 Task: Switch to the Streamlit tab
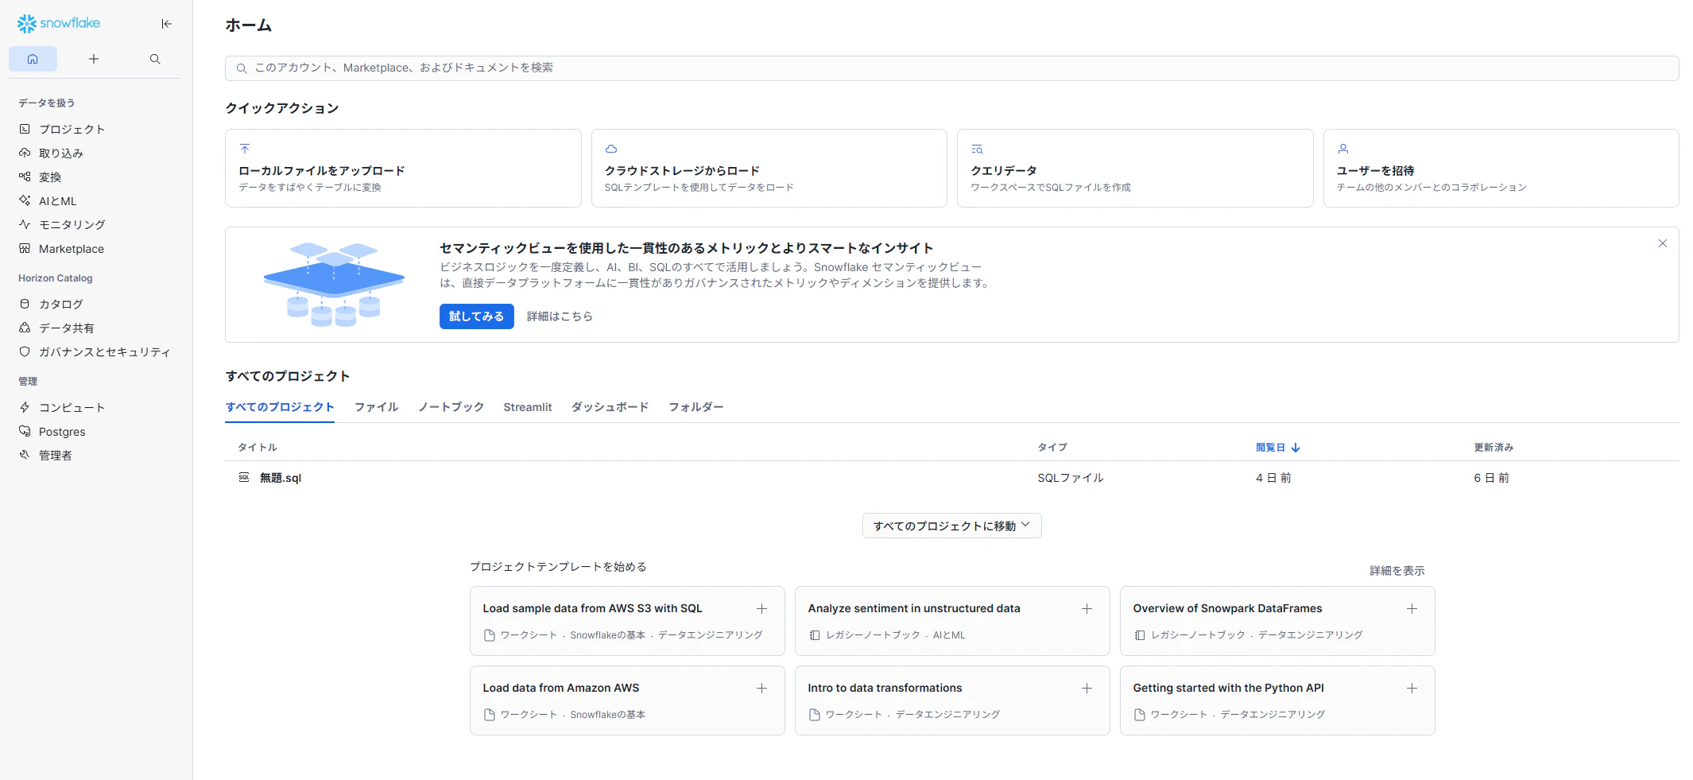(528, 407)
